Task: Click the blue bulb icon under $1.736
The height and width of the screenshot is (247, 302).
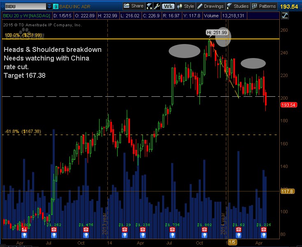Action: coord(172,235)
